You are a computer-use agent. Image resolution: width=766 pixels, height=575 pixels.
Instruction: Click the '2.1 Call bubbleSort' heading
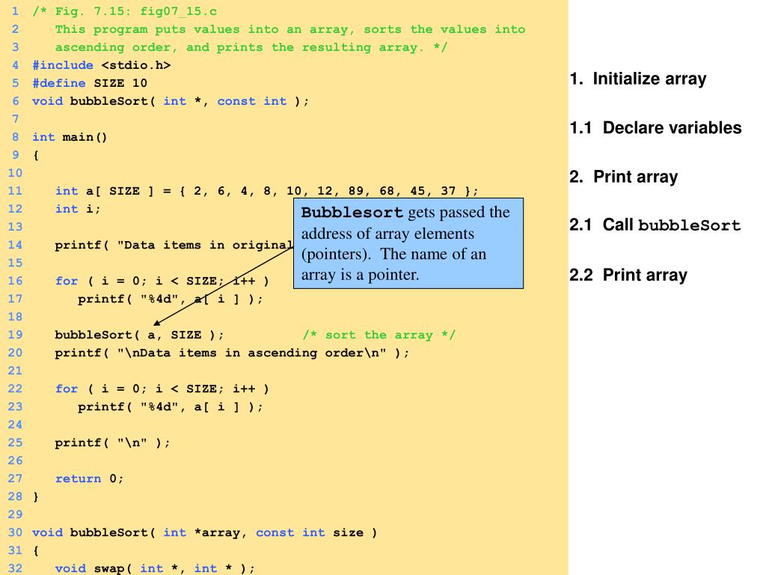click(655, 225)
